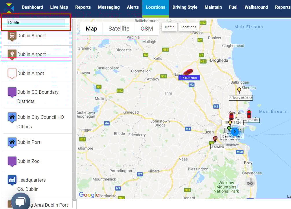Click the location list scrollbar
Screen dimensions: 291x209
[74, 109]
